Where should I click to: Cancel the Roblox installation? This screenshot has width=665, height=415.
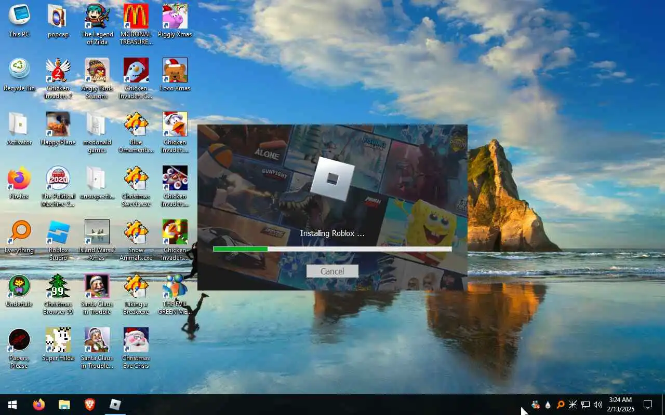coord(332,271)
